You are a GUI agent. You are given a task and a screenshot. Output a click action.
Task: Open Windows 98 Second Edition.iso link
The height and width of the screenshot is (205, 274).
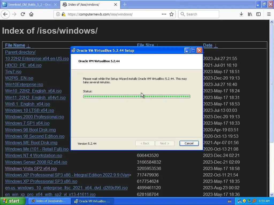coord(35,136)
